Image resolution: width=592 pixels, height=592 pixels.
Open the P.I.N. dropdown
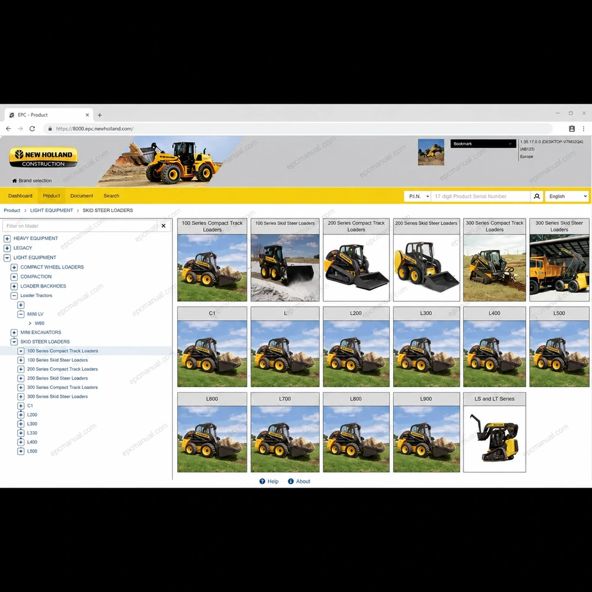(x=417, y=197)
